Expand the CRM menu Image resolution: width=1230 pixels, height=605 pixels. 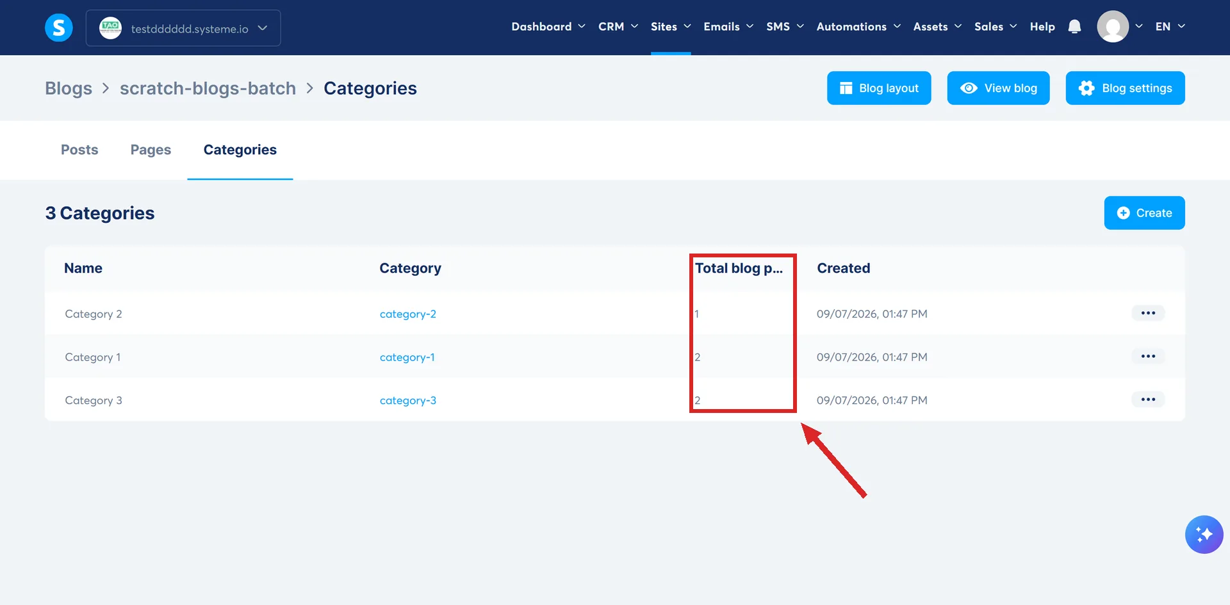[x=618, y=27]
